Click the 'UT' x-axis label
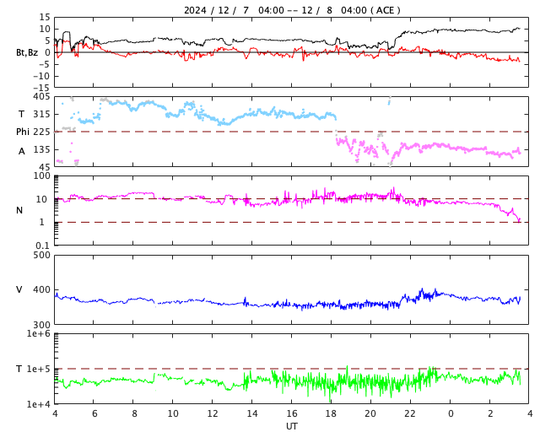Image resolution: width=540 pixels, height=432 pixels. [291, 426]
